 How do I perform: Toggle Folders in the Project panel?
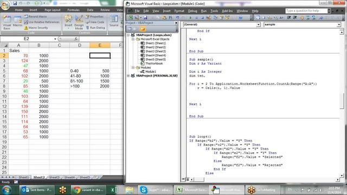coord(143,29)
